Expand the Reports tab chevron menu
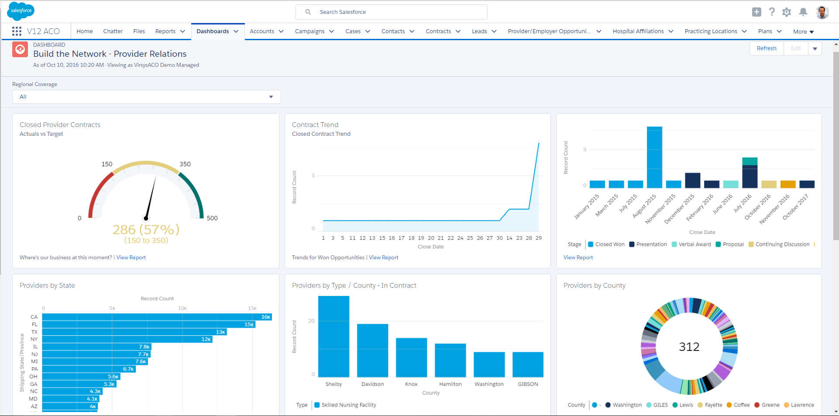Image resolution: width=839 pixels, height=416 pixels. click(x=182, y=31)
